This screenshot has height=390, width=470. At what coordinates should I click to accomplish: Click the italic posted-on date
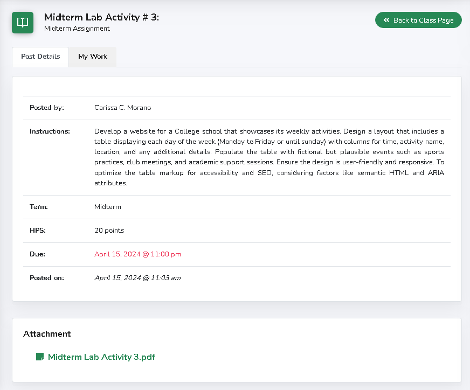tap(137, 278)
